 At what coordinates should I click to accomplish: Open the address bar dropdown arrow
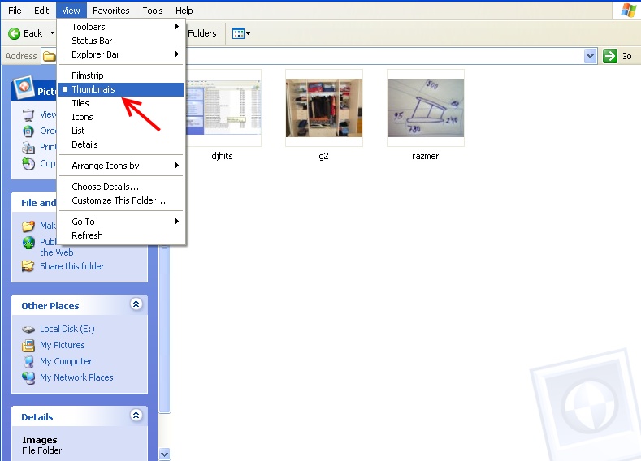pos(591,56)
